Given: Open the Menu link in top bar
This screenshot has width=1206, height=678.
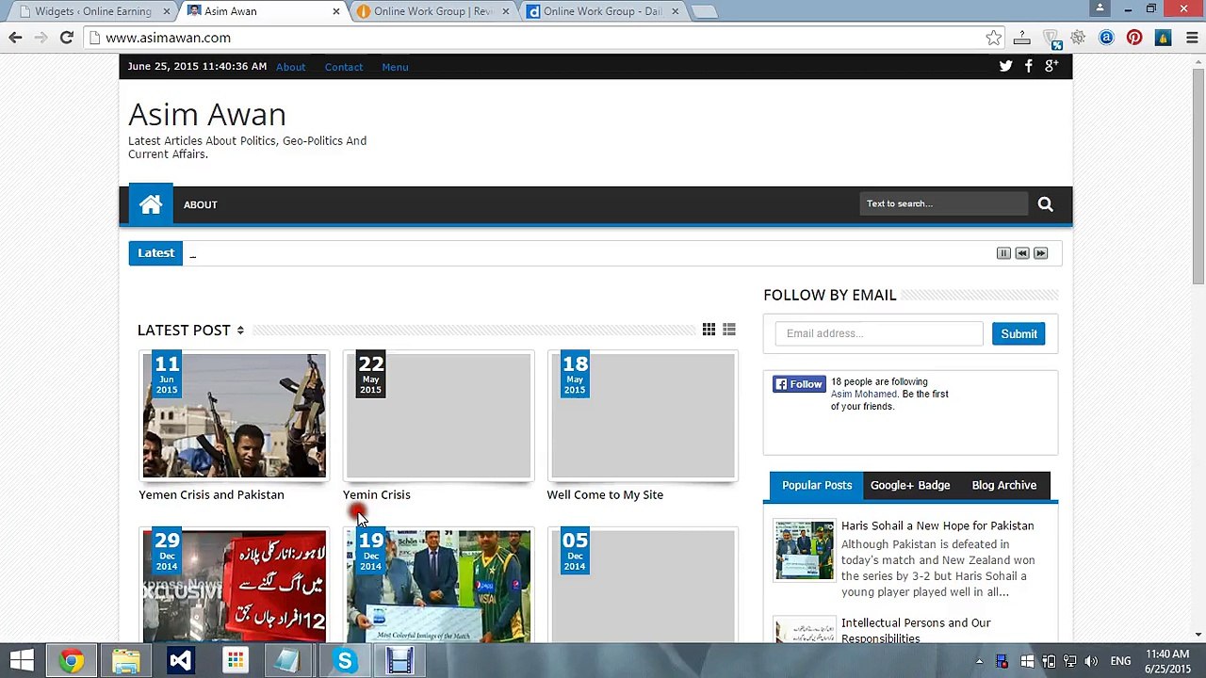Looking at the screenshot, I should point(395,67).
